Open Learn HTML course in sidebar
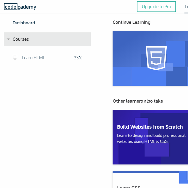The height and width of the screenshot is (188, 188). [x=47, y=57]
